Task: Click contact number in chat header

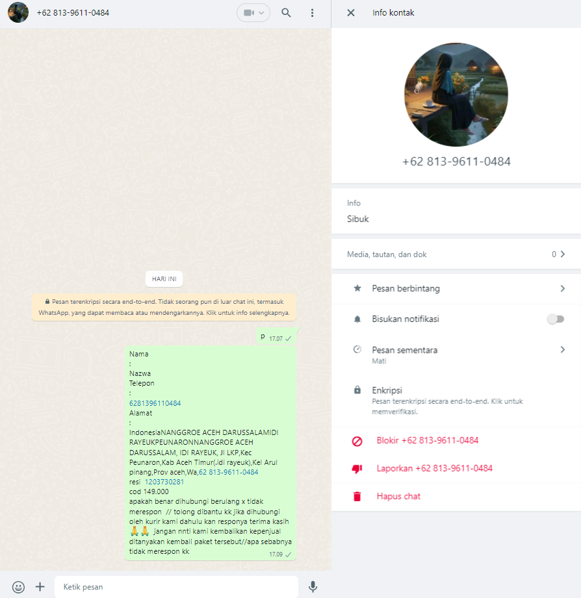Action: (x=73, y=12)
